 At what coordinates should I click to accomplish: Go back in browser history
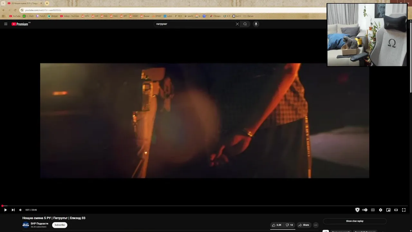pos(4,10)
